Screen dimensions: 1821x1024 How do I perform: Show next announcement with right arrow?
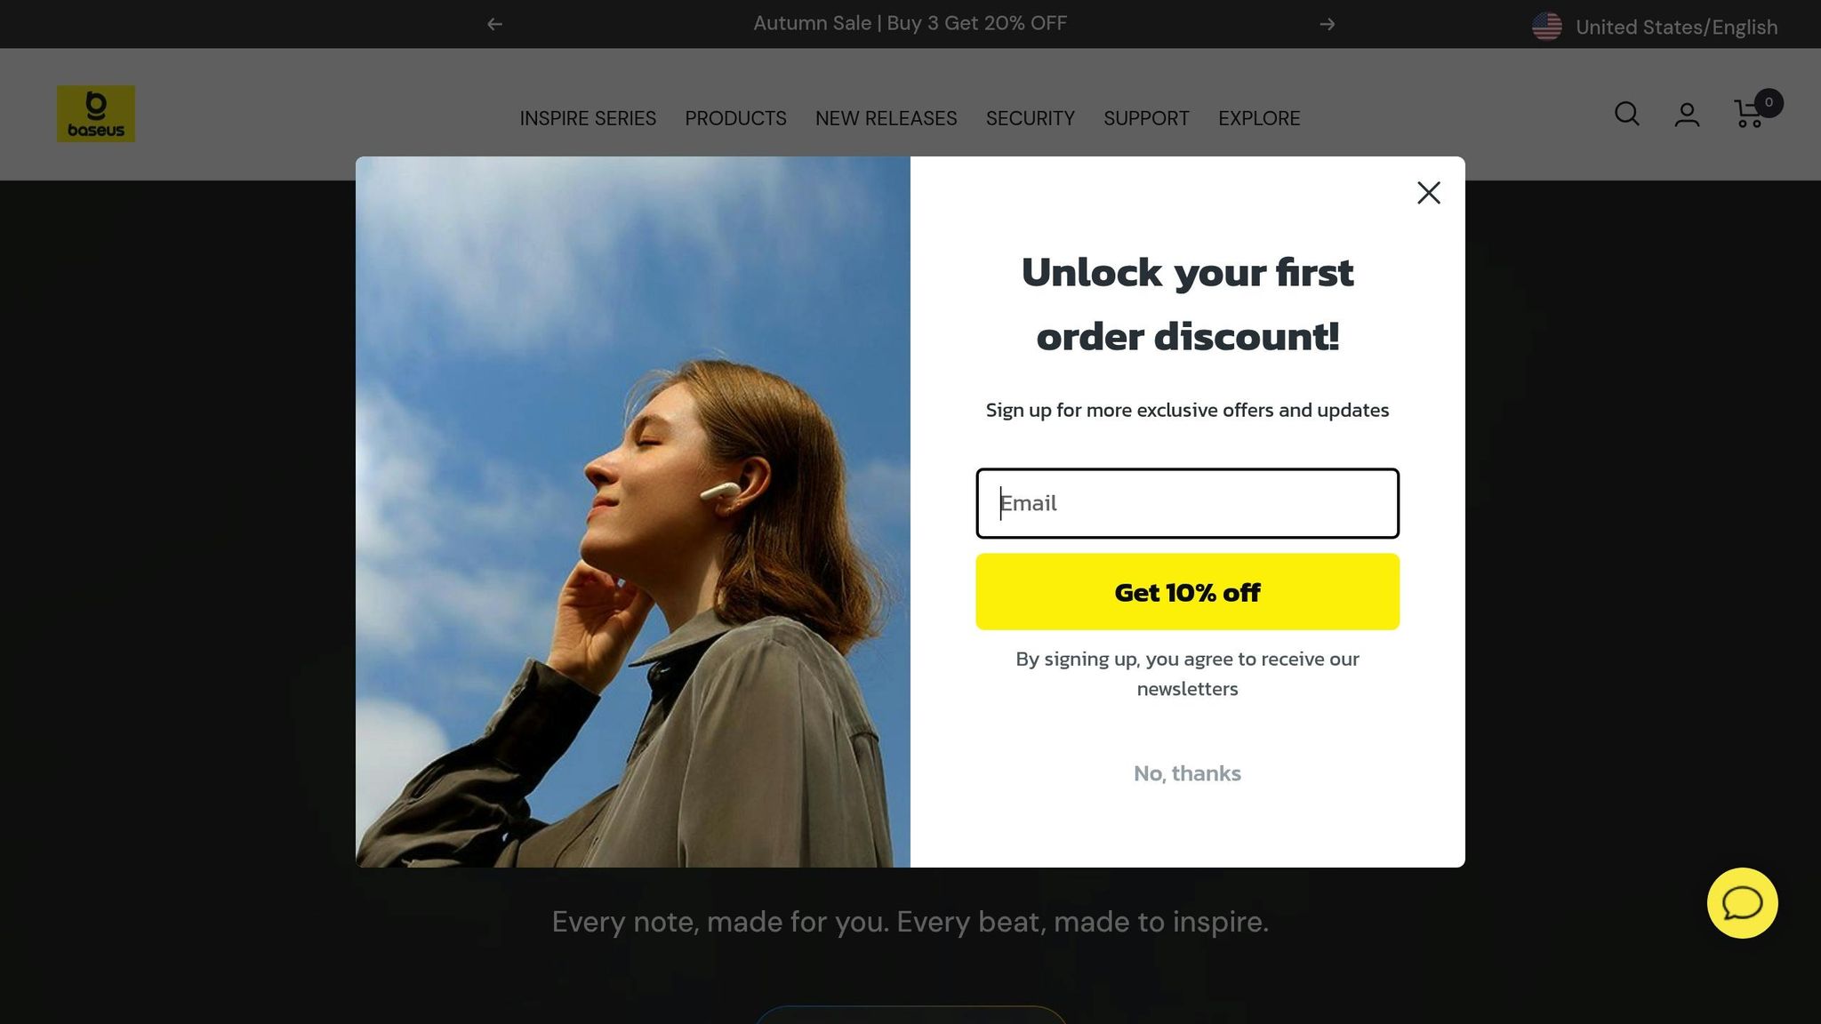coord(1327,24)
